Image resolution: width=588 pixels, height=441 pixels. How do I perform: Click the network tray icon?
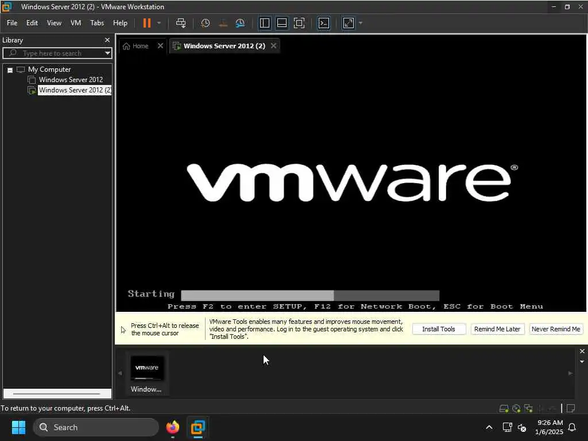pyautogui.click(x=507, y=427)
